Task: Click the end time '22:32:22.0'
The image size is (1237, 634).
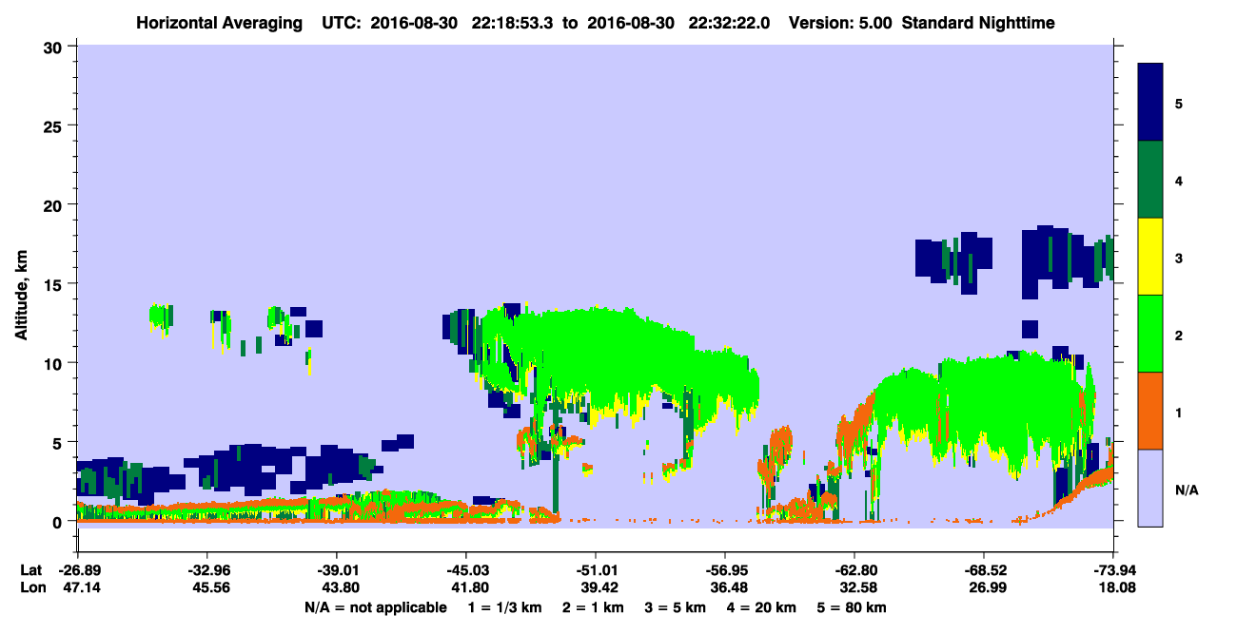Action: tap(729, 23)
